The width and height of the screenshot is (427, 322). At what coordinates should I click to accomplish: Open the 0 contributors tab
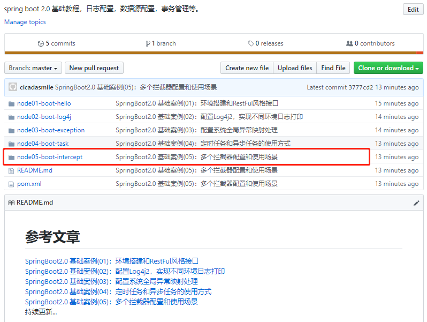[x=370, y=43]
